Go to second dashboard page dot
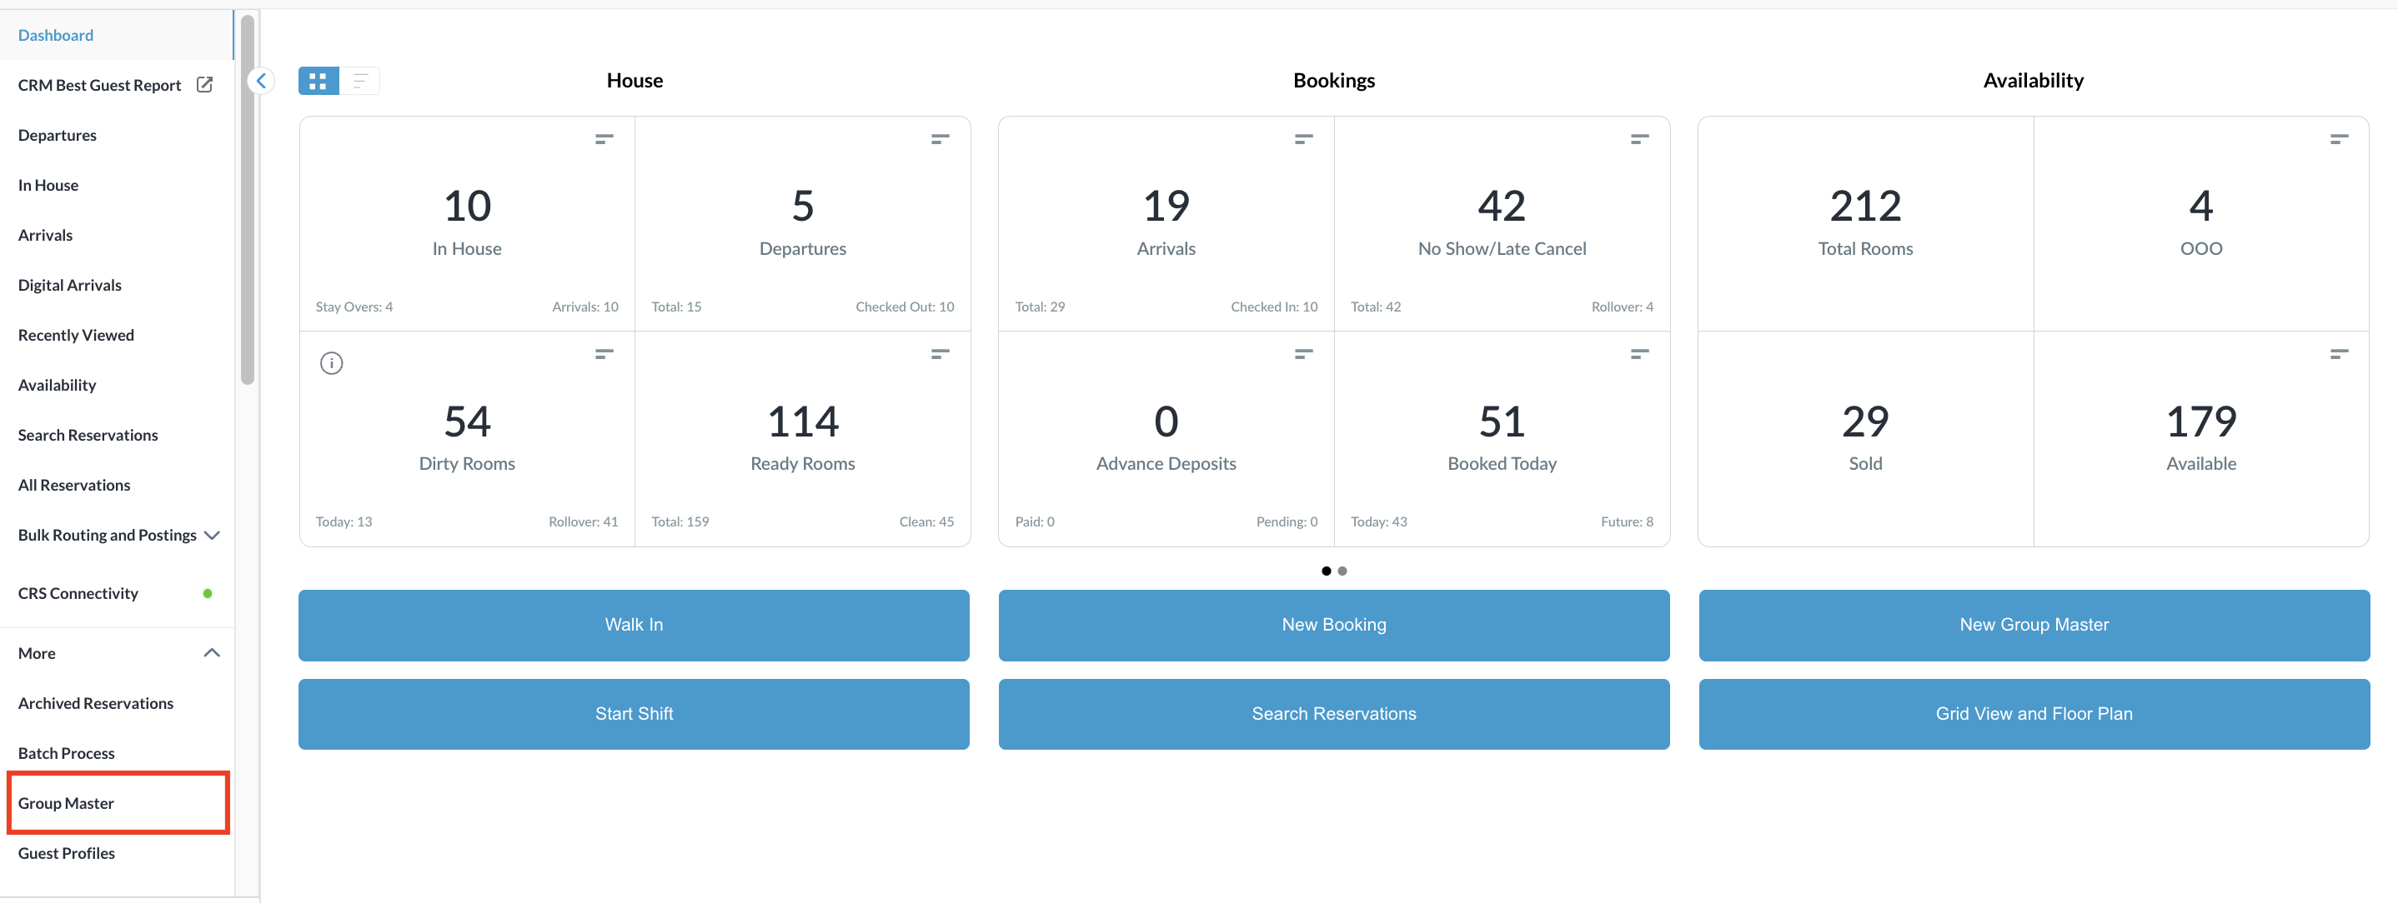2398x903 pixels. [x=1342, y=571]
